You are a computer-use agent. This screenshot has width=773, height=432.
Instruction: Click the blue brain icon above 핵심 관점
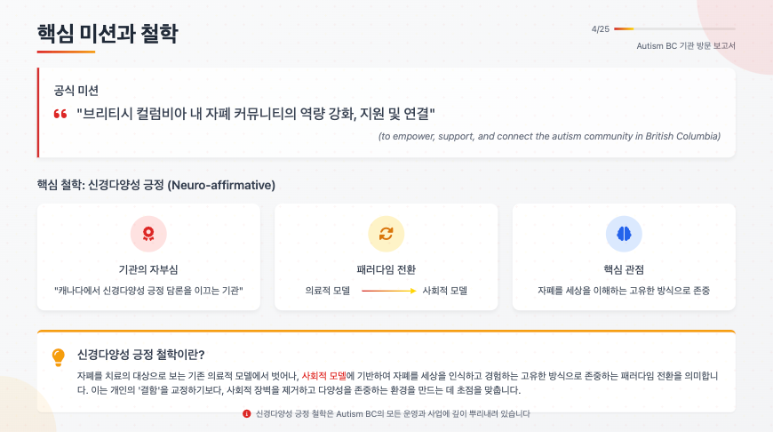click(x=624, y=233)
